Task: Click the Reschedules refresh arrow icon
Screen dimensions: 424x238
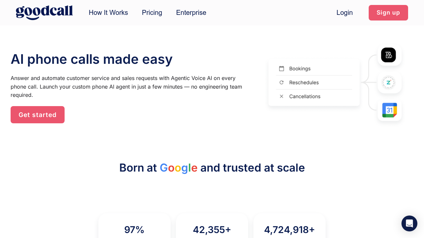Action: point(282,82)
